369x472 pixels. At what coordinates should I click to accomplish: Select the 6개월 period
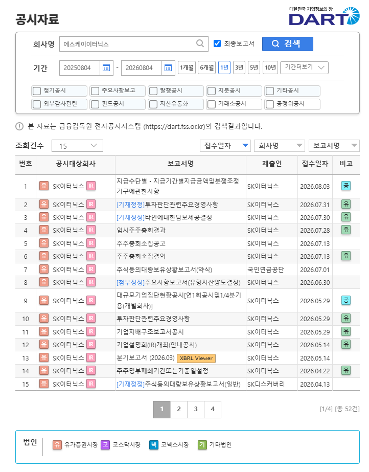207,68
